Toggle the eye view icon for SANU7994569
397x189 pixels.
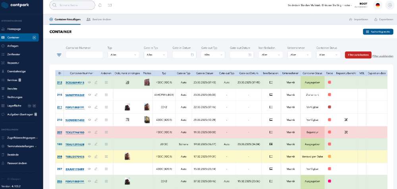89,95
